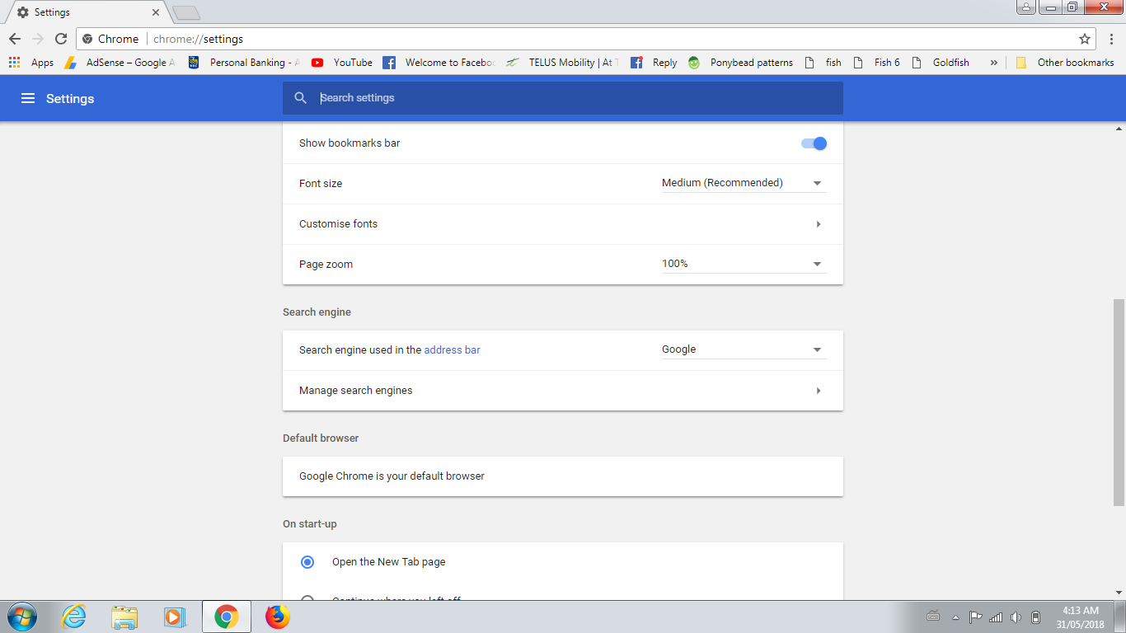Open a new browser tab
This screenshot has width=1126, height=633.
[186, 13]
